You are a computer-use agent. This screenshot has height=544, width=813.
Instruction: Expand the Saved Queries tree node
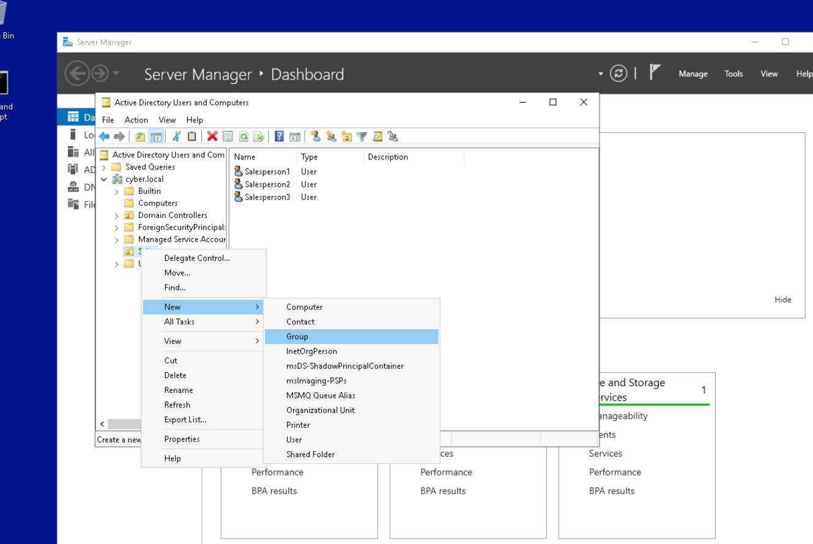(x=104, y=167)
